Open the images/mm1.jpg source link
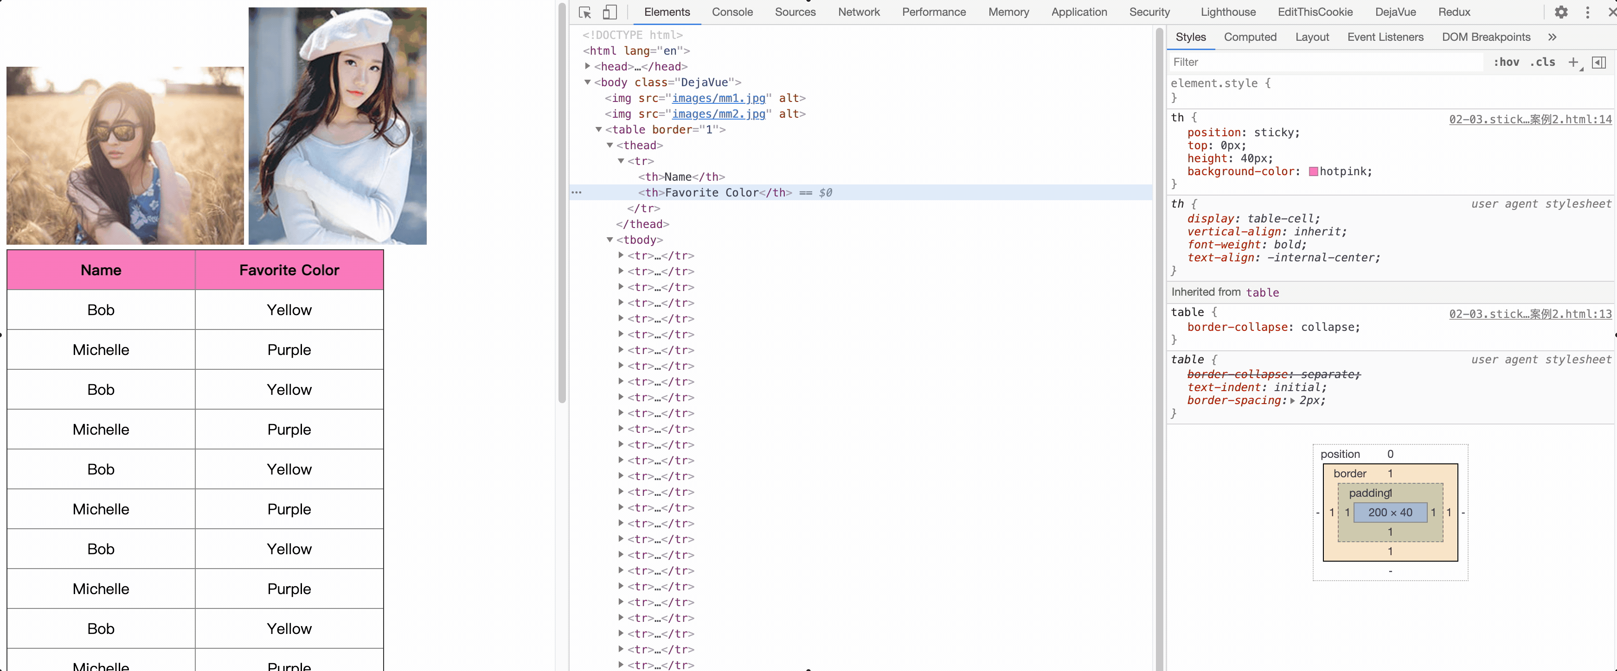This screenshot has height=671, width=1617. [x=718, y=98]
